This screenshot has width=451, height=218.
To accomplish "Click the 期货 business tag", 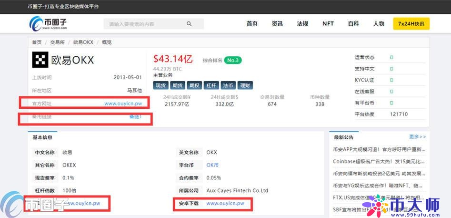I will 178,85.
